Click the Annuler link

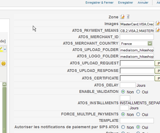[143, 3]
